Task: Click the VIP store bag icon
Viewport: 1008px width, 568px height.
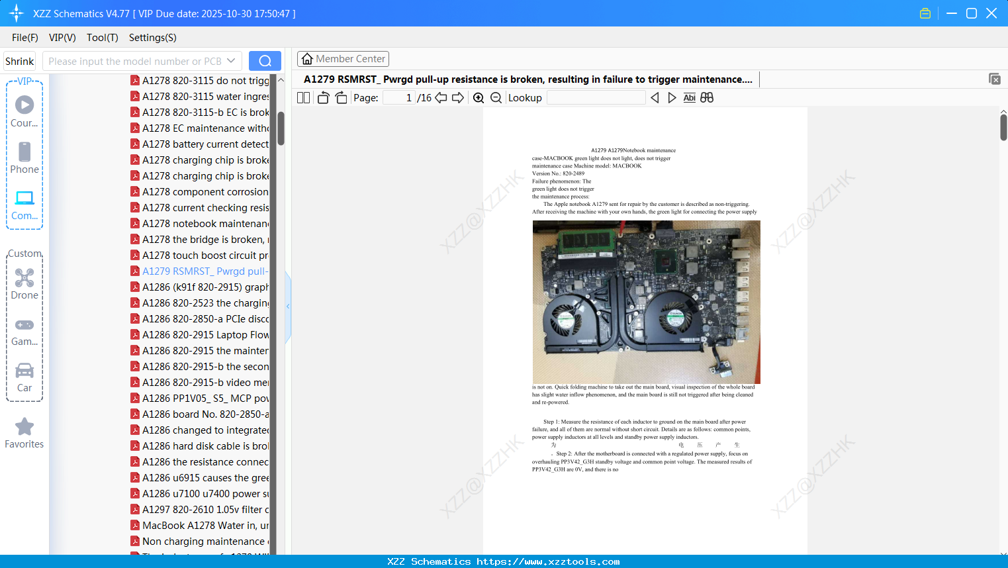Action: [x=925, y=13]
